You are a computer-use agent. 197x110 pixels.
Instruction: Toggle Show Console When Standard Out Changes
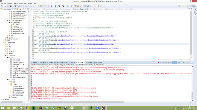coord(173,62)
